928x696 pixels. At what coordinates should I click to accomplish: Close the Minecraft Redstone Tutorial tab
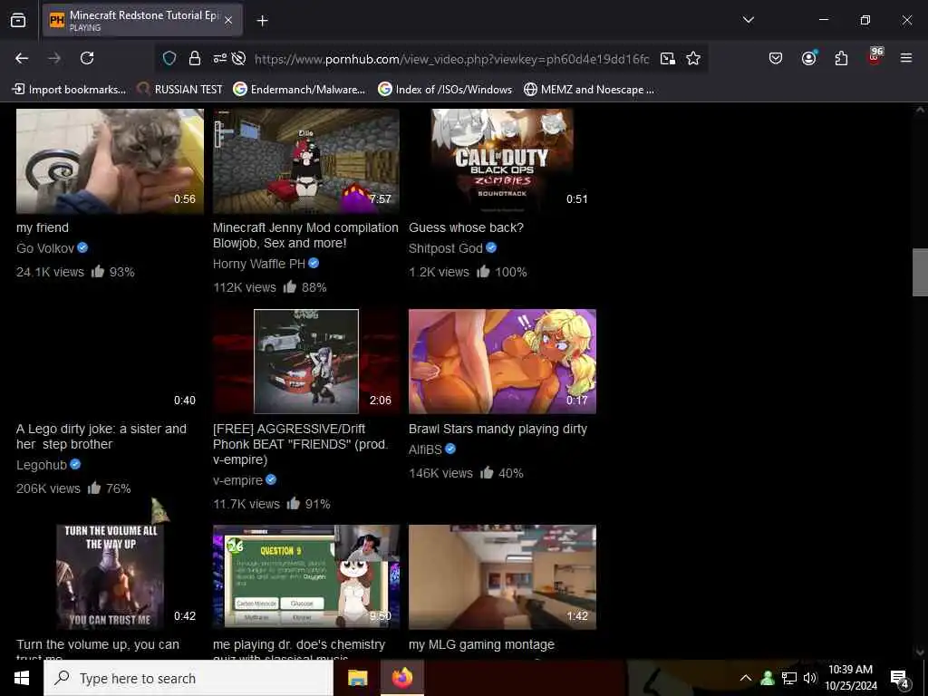228,20
